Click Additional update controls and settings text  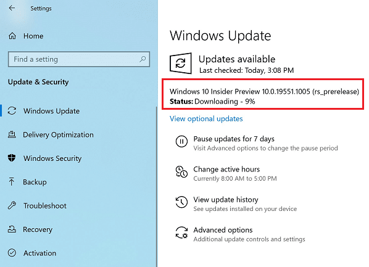coord(249,239)
